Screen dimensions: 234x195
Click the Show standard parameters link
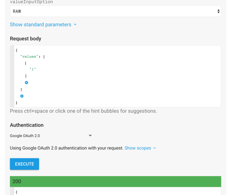pyautogui.click(x=41, y=25)
